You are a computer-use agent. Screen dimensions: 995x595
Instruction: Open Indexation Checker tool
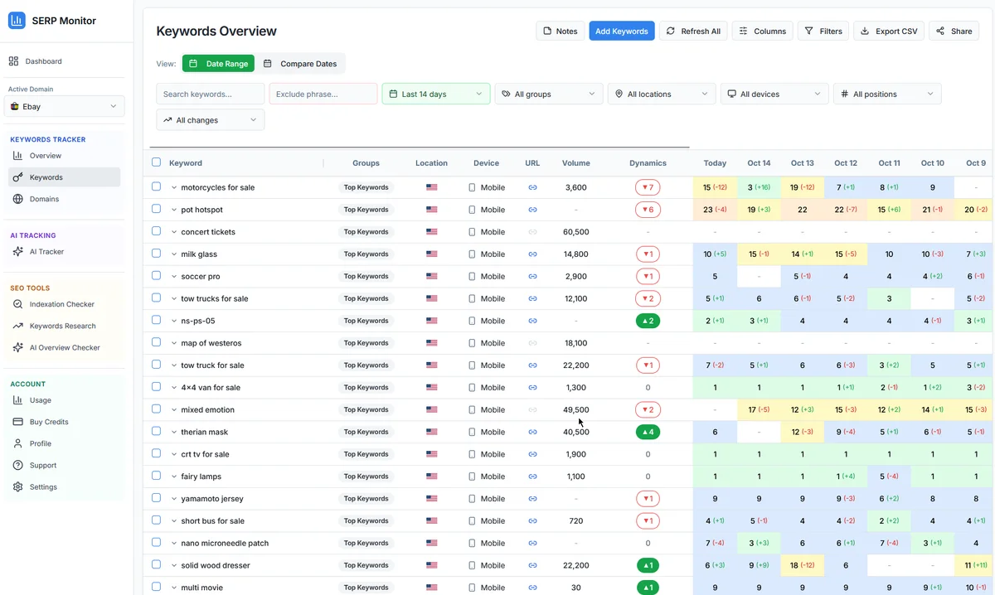(x=65, y=304)
